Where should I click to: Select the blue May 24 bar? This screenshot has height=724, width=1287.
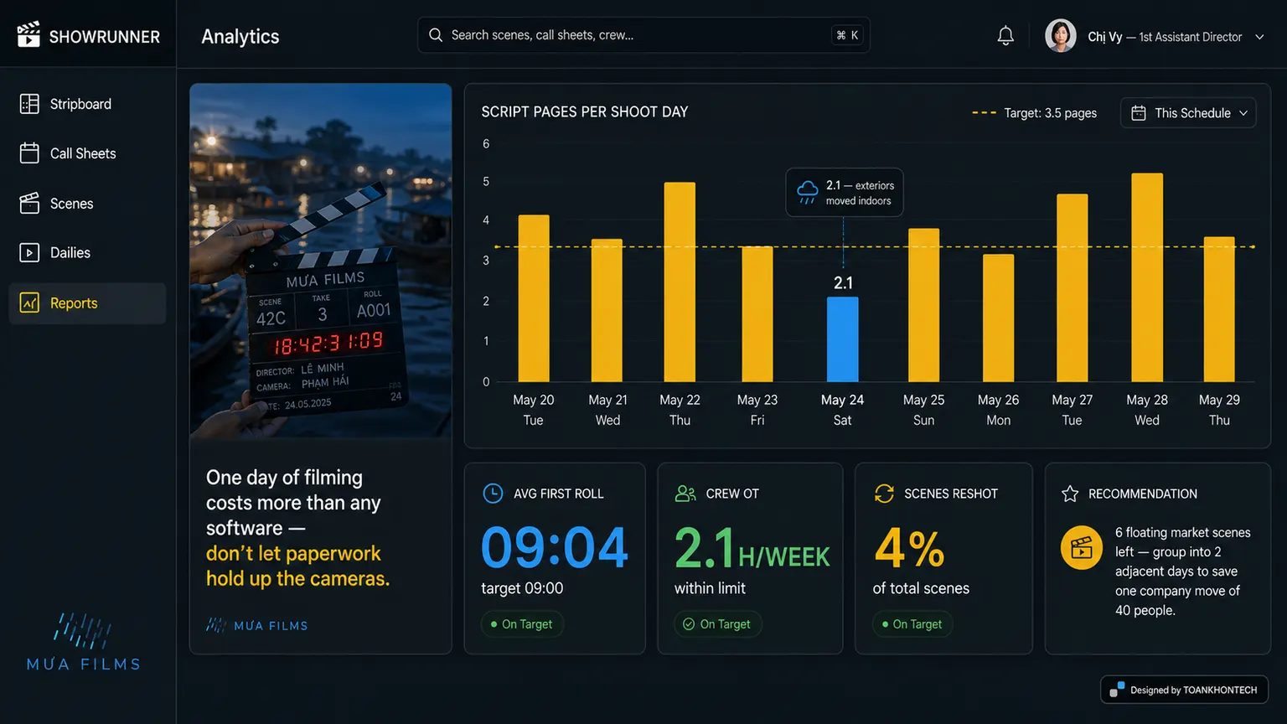(x=843, y=339)
